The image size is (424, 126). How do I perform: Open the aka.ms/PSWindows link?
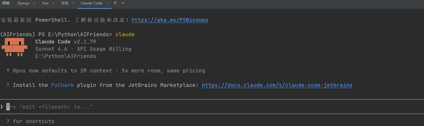pos(170,20)
